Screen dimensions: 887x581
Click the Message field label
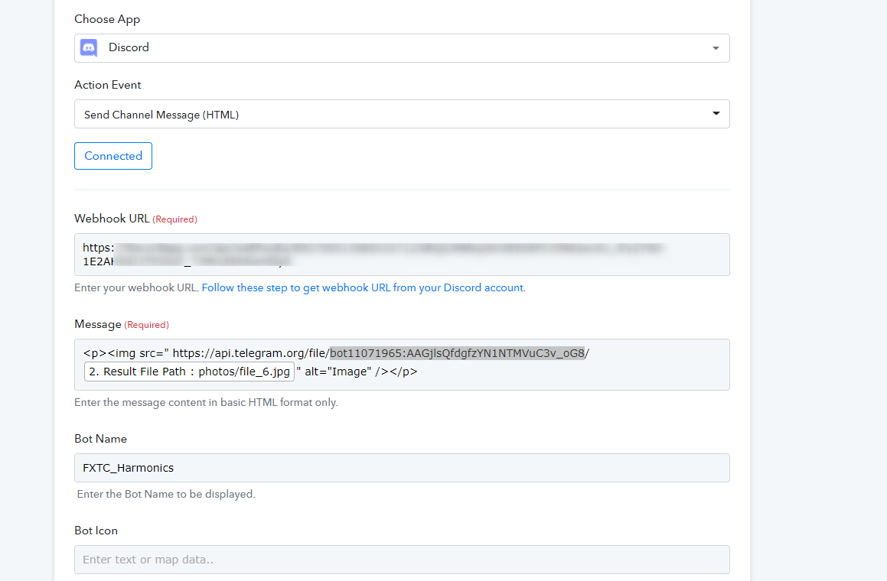pos(98,324)
